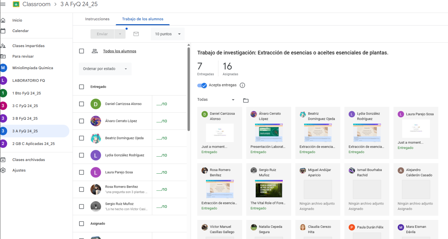448x239 pixels.
Task: Click the Calendar icon in sidebar
Action: (3, 31)
